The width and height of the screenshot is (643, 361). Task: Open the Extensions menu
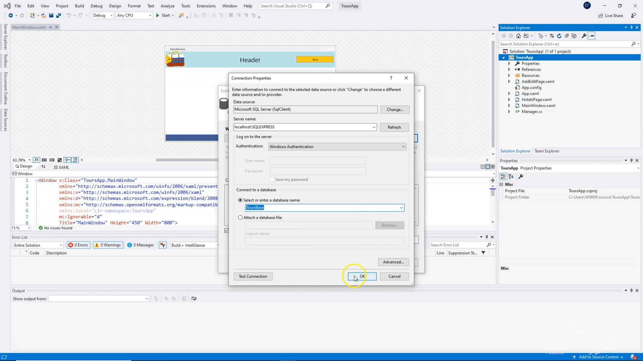coord(206,6)
